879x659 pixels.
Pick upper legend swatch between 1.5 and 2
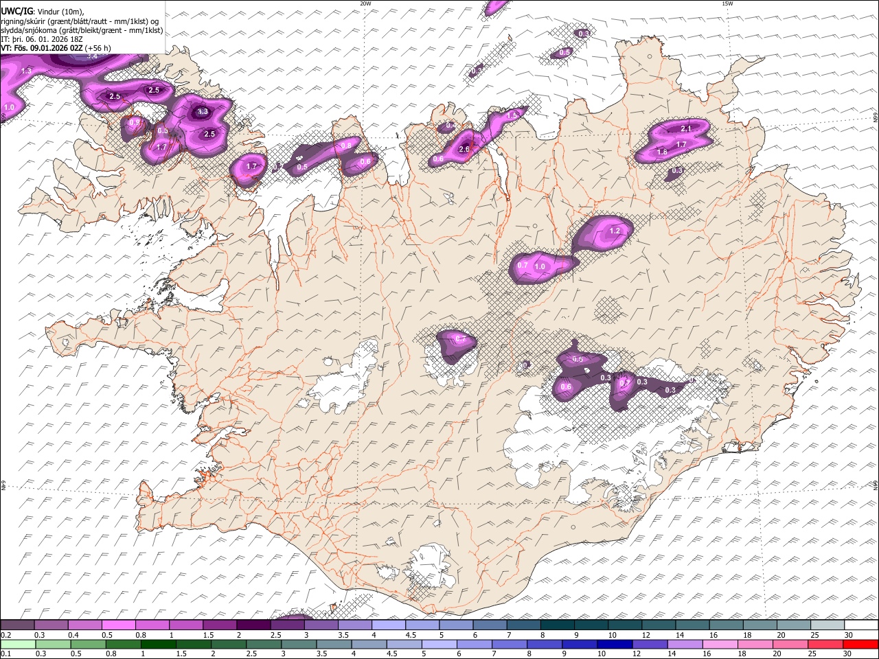(220, 625)
